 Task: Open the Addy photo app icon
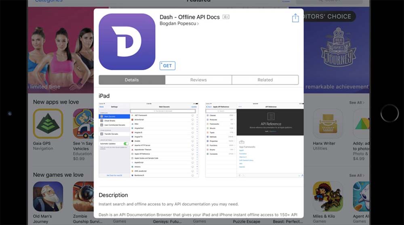coord(361,123)
